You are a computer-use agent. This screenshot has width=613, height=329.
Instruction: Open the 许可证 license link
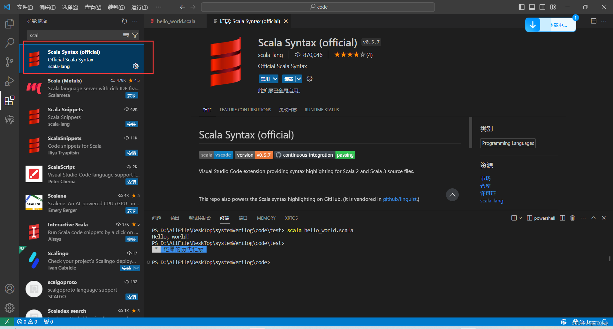pos(488,193)
